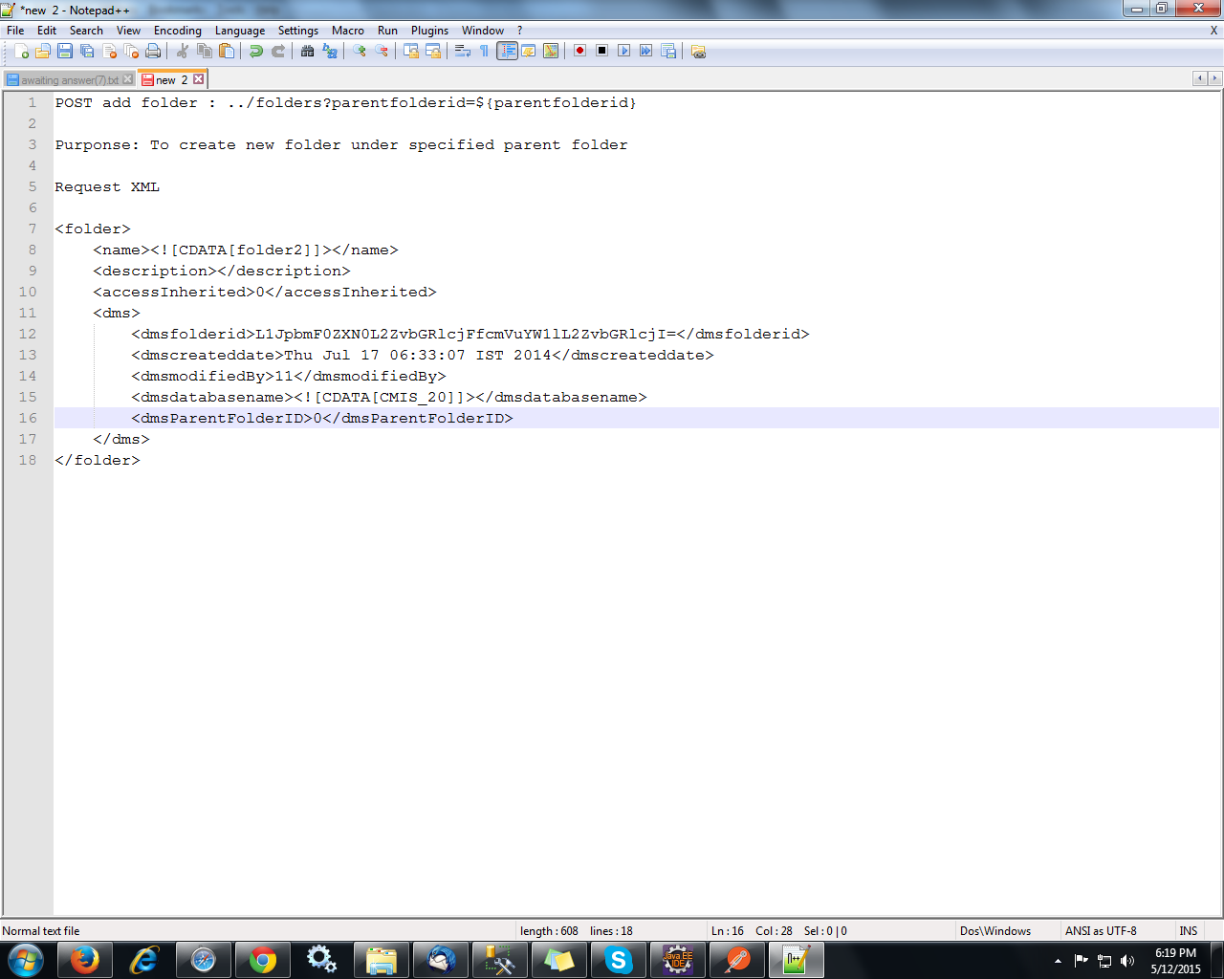This screenshot has height=979, width=1224.
Task: Show hidden system tray icons arrow
Action: point(1058,961)
